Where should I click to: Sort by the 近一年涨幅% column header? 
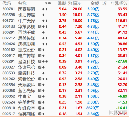(115, 3)
